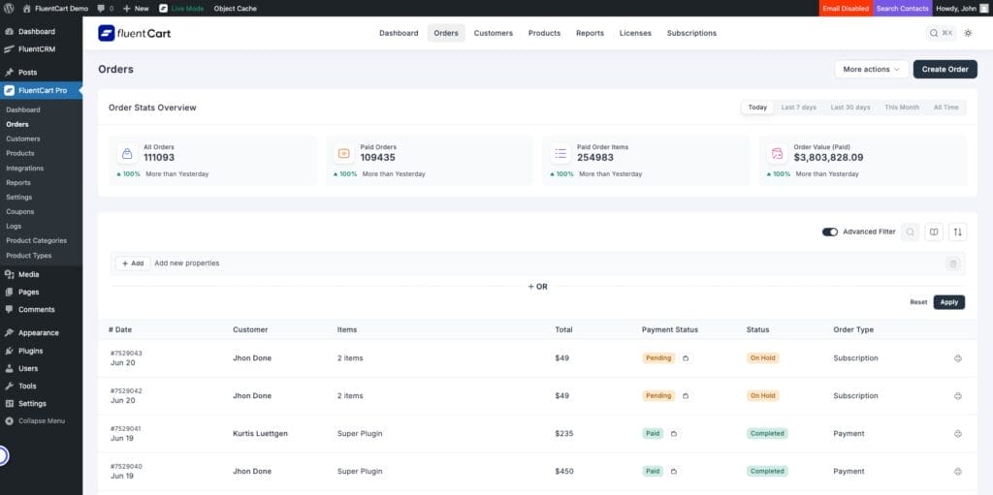Select Last 30 days stats range
This screenshot has width=993, height=495.
849,108
